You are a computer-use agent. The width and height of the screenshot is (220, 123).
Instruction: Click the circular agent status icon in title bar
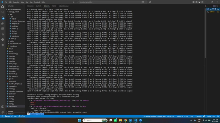click(x=150, y=2)
